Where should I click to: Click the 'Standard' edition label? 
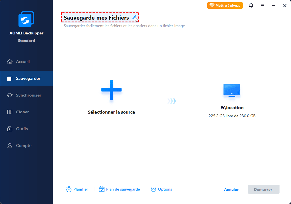click(26, 41)
